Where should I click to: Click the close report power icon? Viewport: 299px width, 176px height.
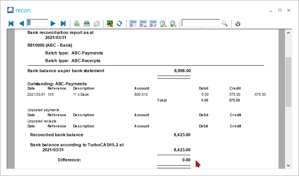pos(238,24)
